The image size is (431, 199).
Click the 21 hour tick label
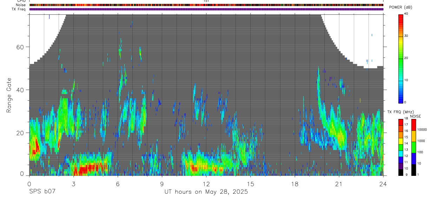click(x=339, y=183)
